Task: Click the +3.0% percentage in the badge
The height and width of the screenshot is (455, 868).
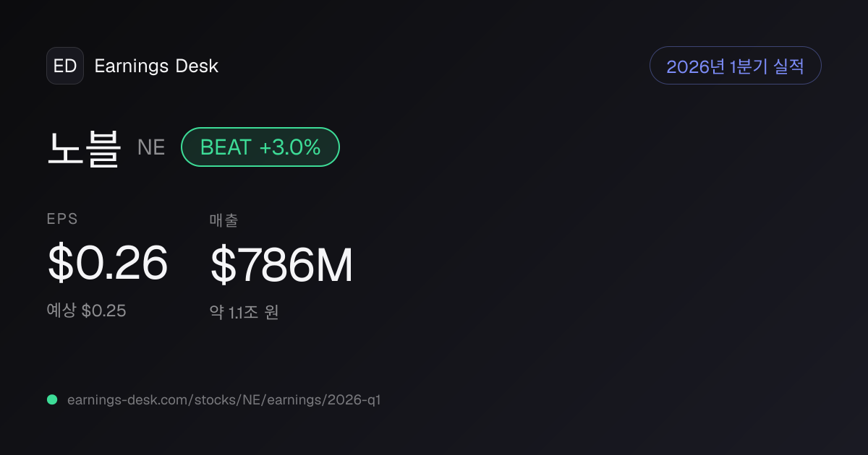Action: pyautogui.click(x=290, y=147)
